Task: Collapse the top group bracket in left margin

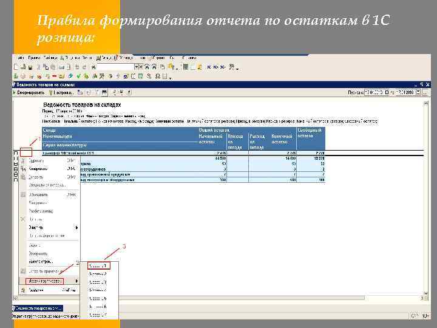Action: pos(16,153)
